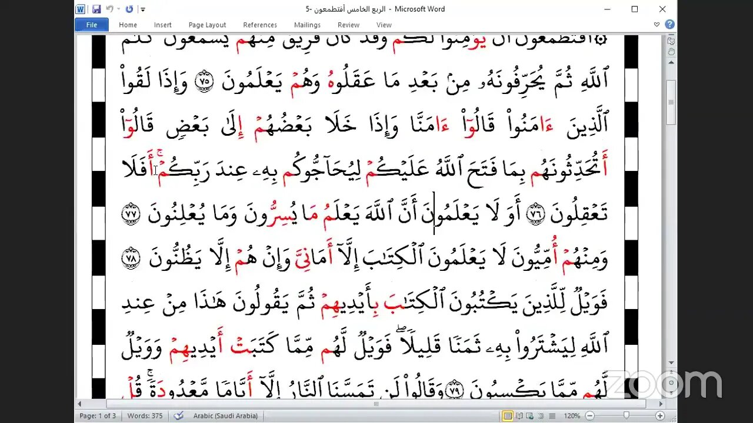
Task: Maximize the Word window
Action: pos(635,9)
